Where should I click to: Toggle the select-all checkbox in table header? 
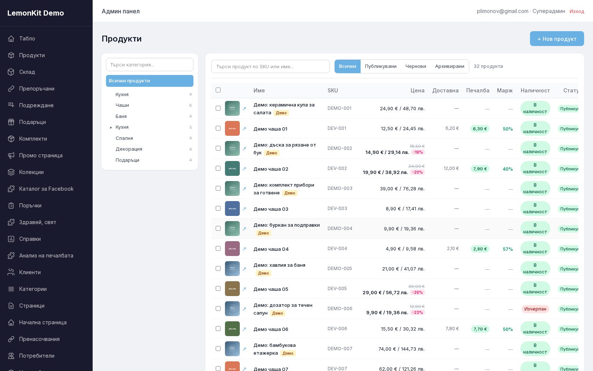point(218,90)
